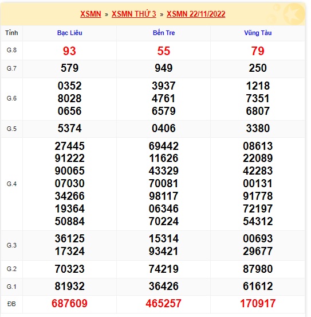Select G.4 number 07030
This screenshot has height=317, width=311.
pos(69,183)
